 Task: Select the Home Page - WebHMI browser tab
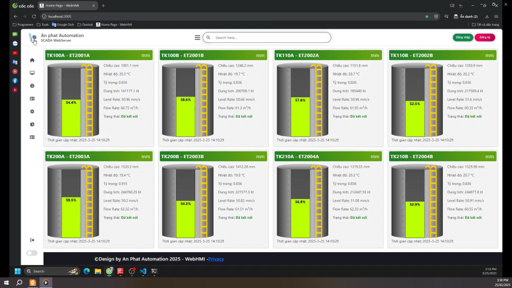69,5
